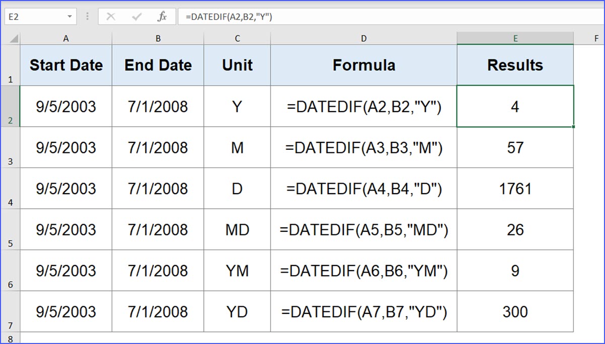Click the Start Date header cell
The width and height of the screenshot is (605, 344).
pos(65,64)
